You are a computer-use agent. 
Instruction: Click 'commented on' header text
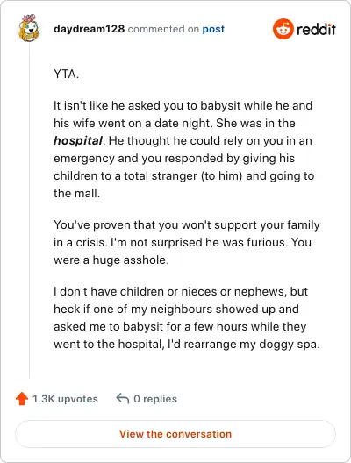(x=163, y=29)
